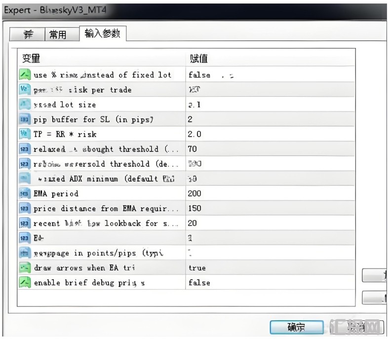Click the icon beside 'enable brief debug'
Viewport: 390px width, 339px height.
pyautogui.click(x=25, y=283)
